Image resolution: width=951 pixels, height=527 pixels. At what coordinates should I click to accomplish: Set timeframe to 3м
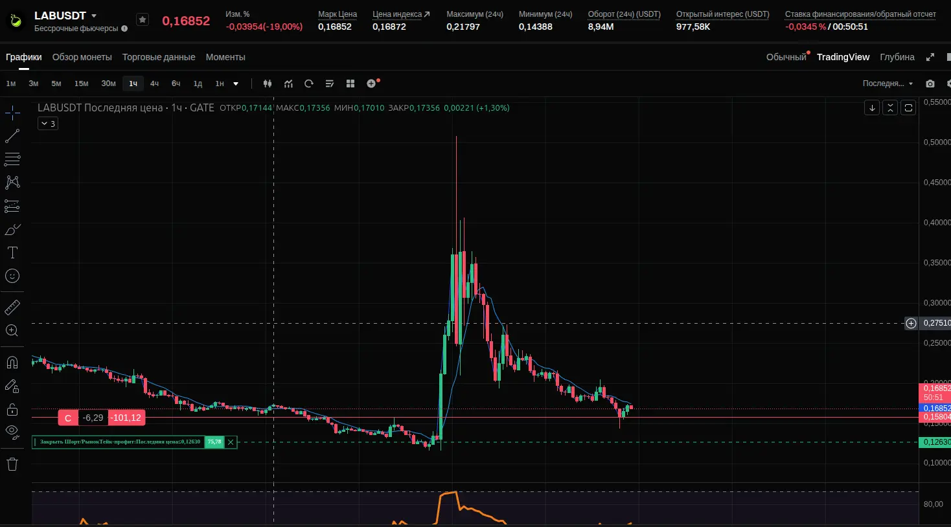[x=34, y=84]
